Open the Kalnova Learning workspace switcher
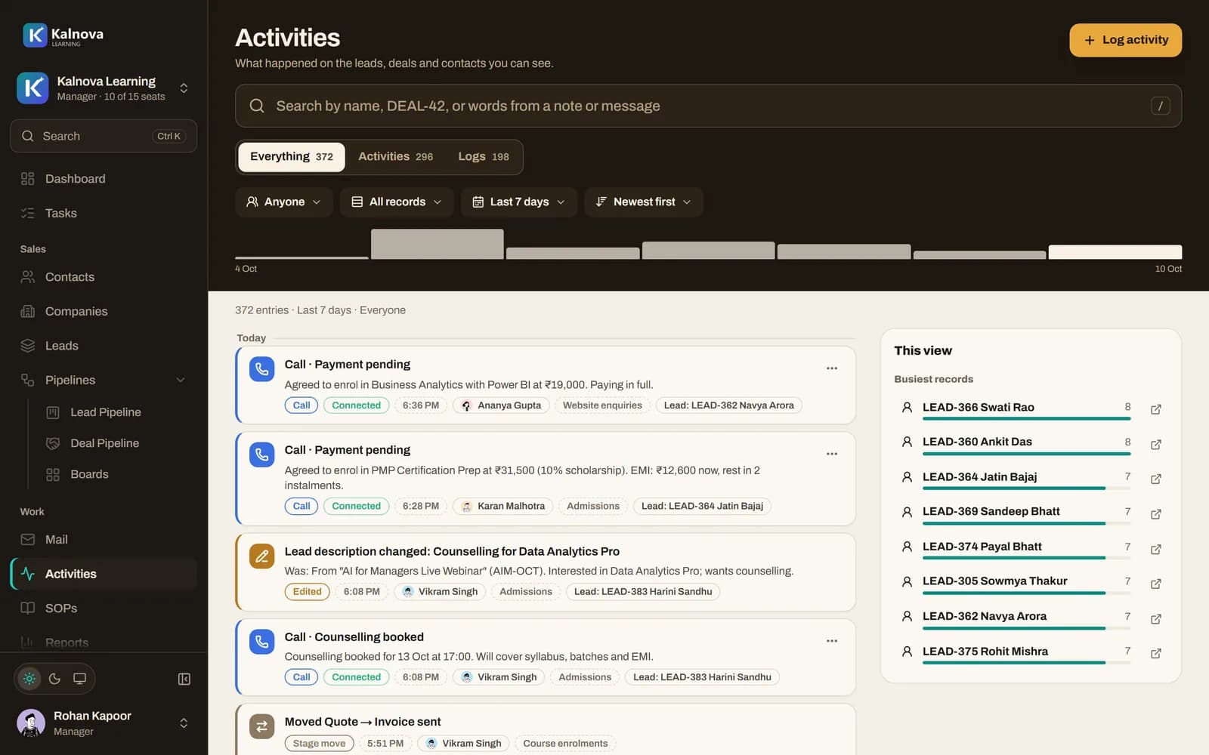 pyautogui.click(x=104, y=88)
